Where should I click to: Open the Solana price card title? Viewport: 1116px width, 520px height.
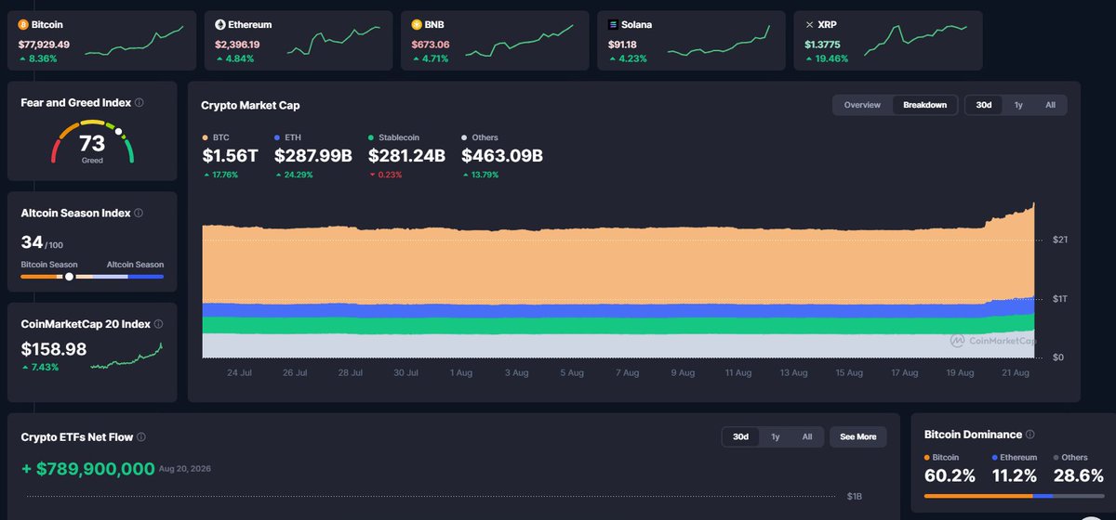click(x=636, y=25)
